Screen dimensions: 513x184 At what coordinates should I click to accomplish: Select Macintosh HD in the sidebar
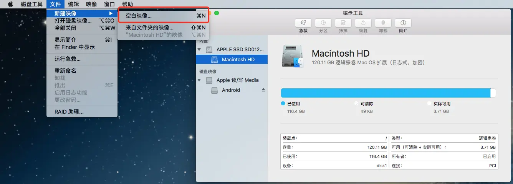(232, 59)
